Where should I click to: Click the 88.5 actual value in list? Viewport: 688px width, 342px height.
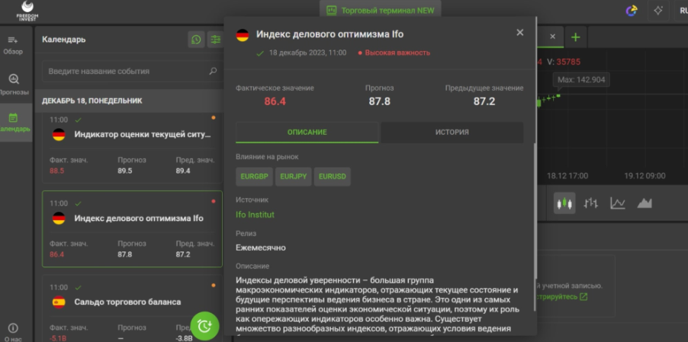coord(56,171)
